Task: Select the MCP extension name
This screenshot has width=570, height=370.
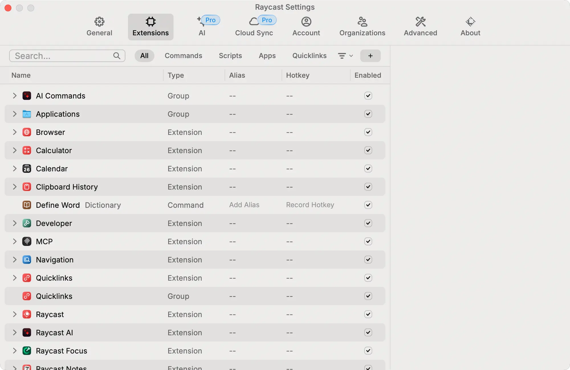Action: (x=44, y=242)
